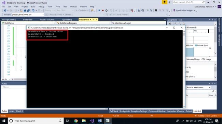Maximize the BlobDemo.exe console window
This screenshot has width=222, height=124.
(174, 28)
